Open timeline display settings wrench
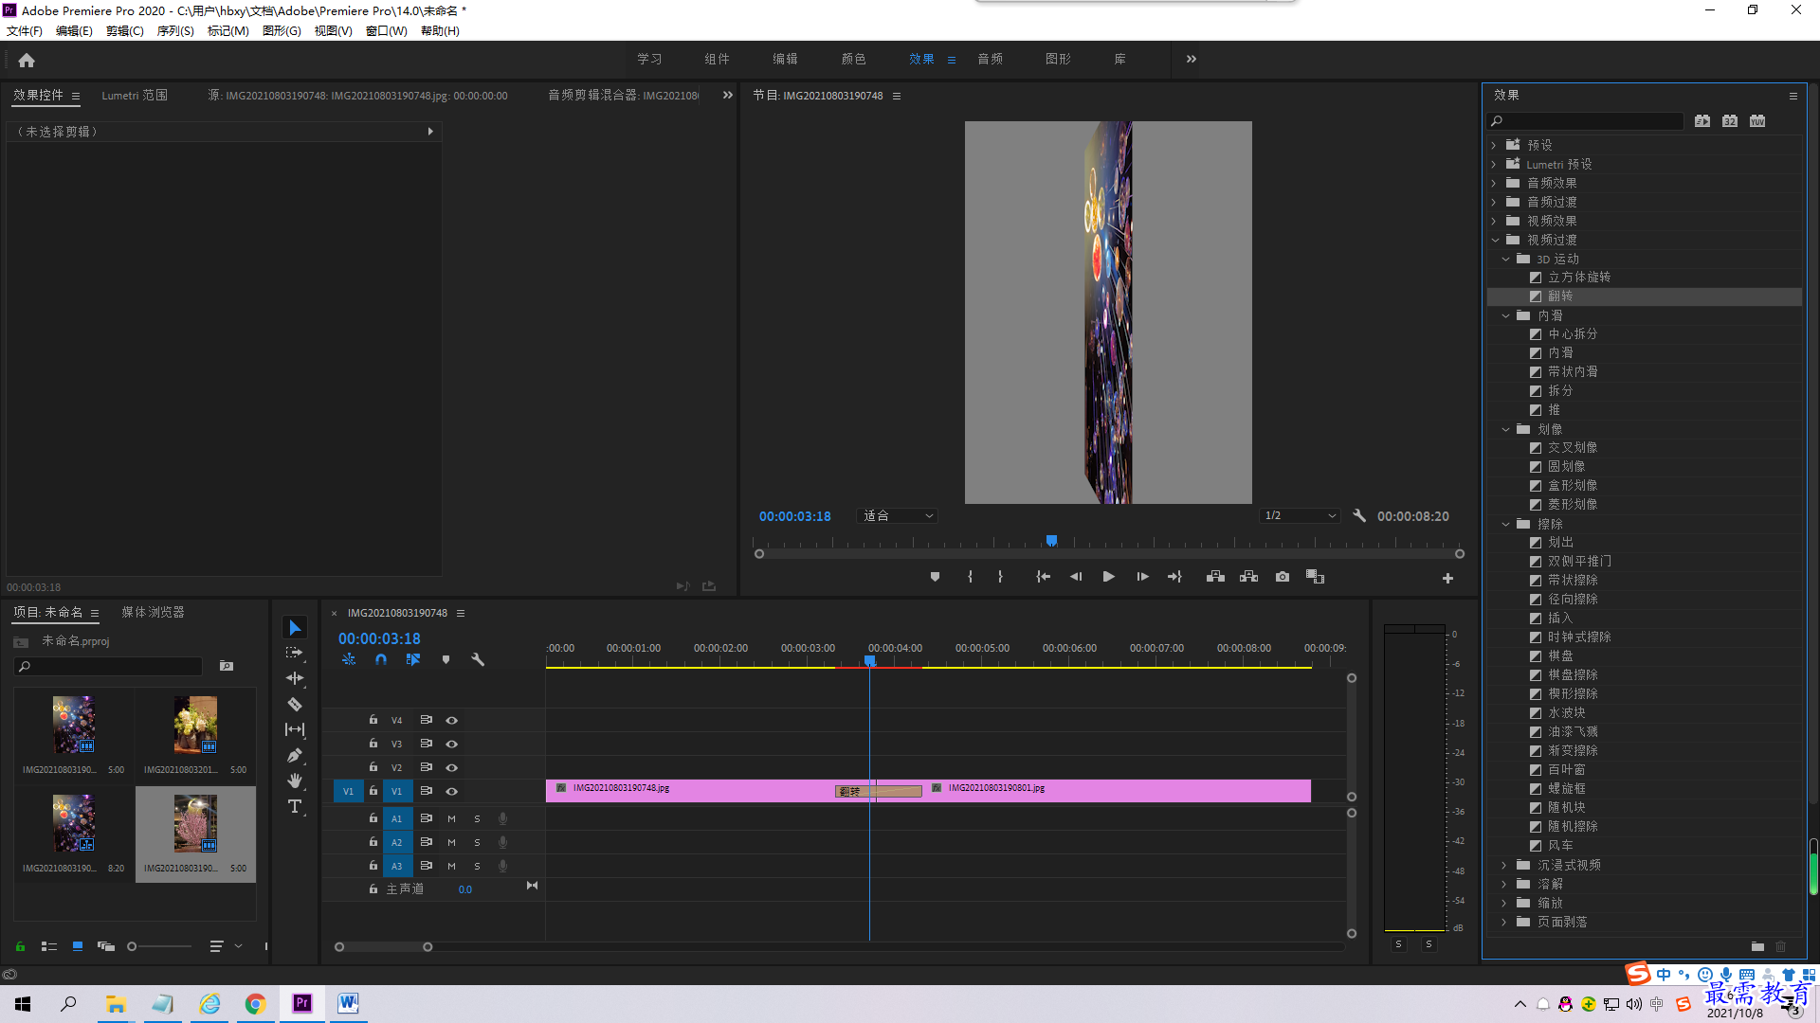1820x1023 pixels. coord(478,659)
